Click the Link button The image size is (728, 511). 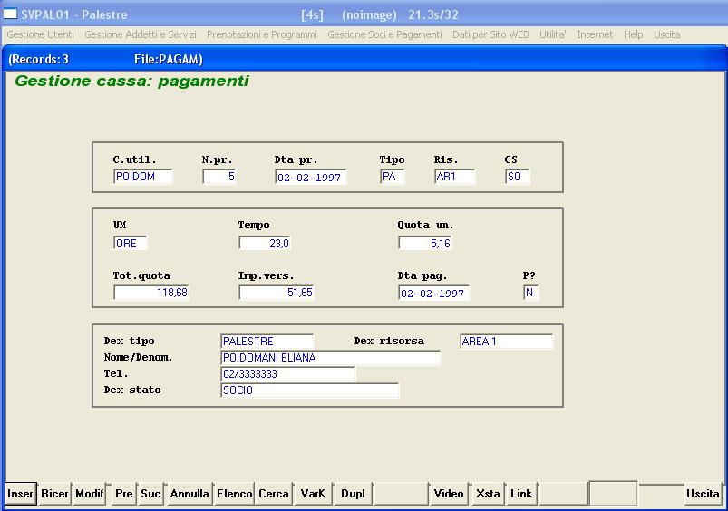521,494
